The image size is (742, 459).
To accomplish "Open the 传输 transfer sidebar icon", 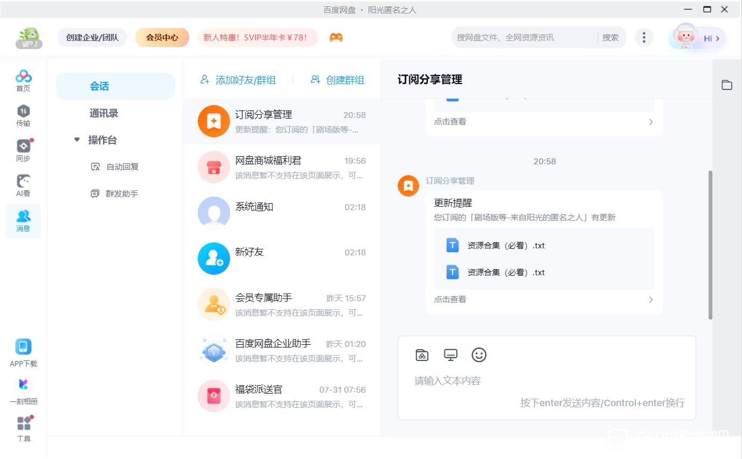I will pyautogui.click(x=23, y=116).
